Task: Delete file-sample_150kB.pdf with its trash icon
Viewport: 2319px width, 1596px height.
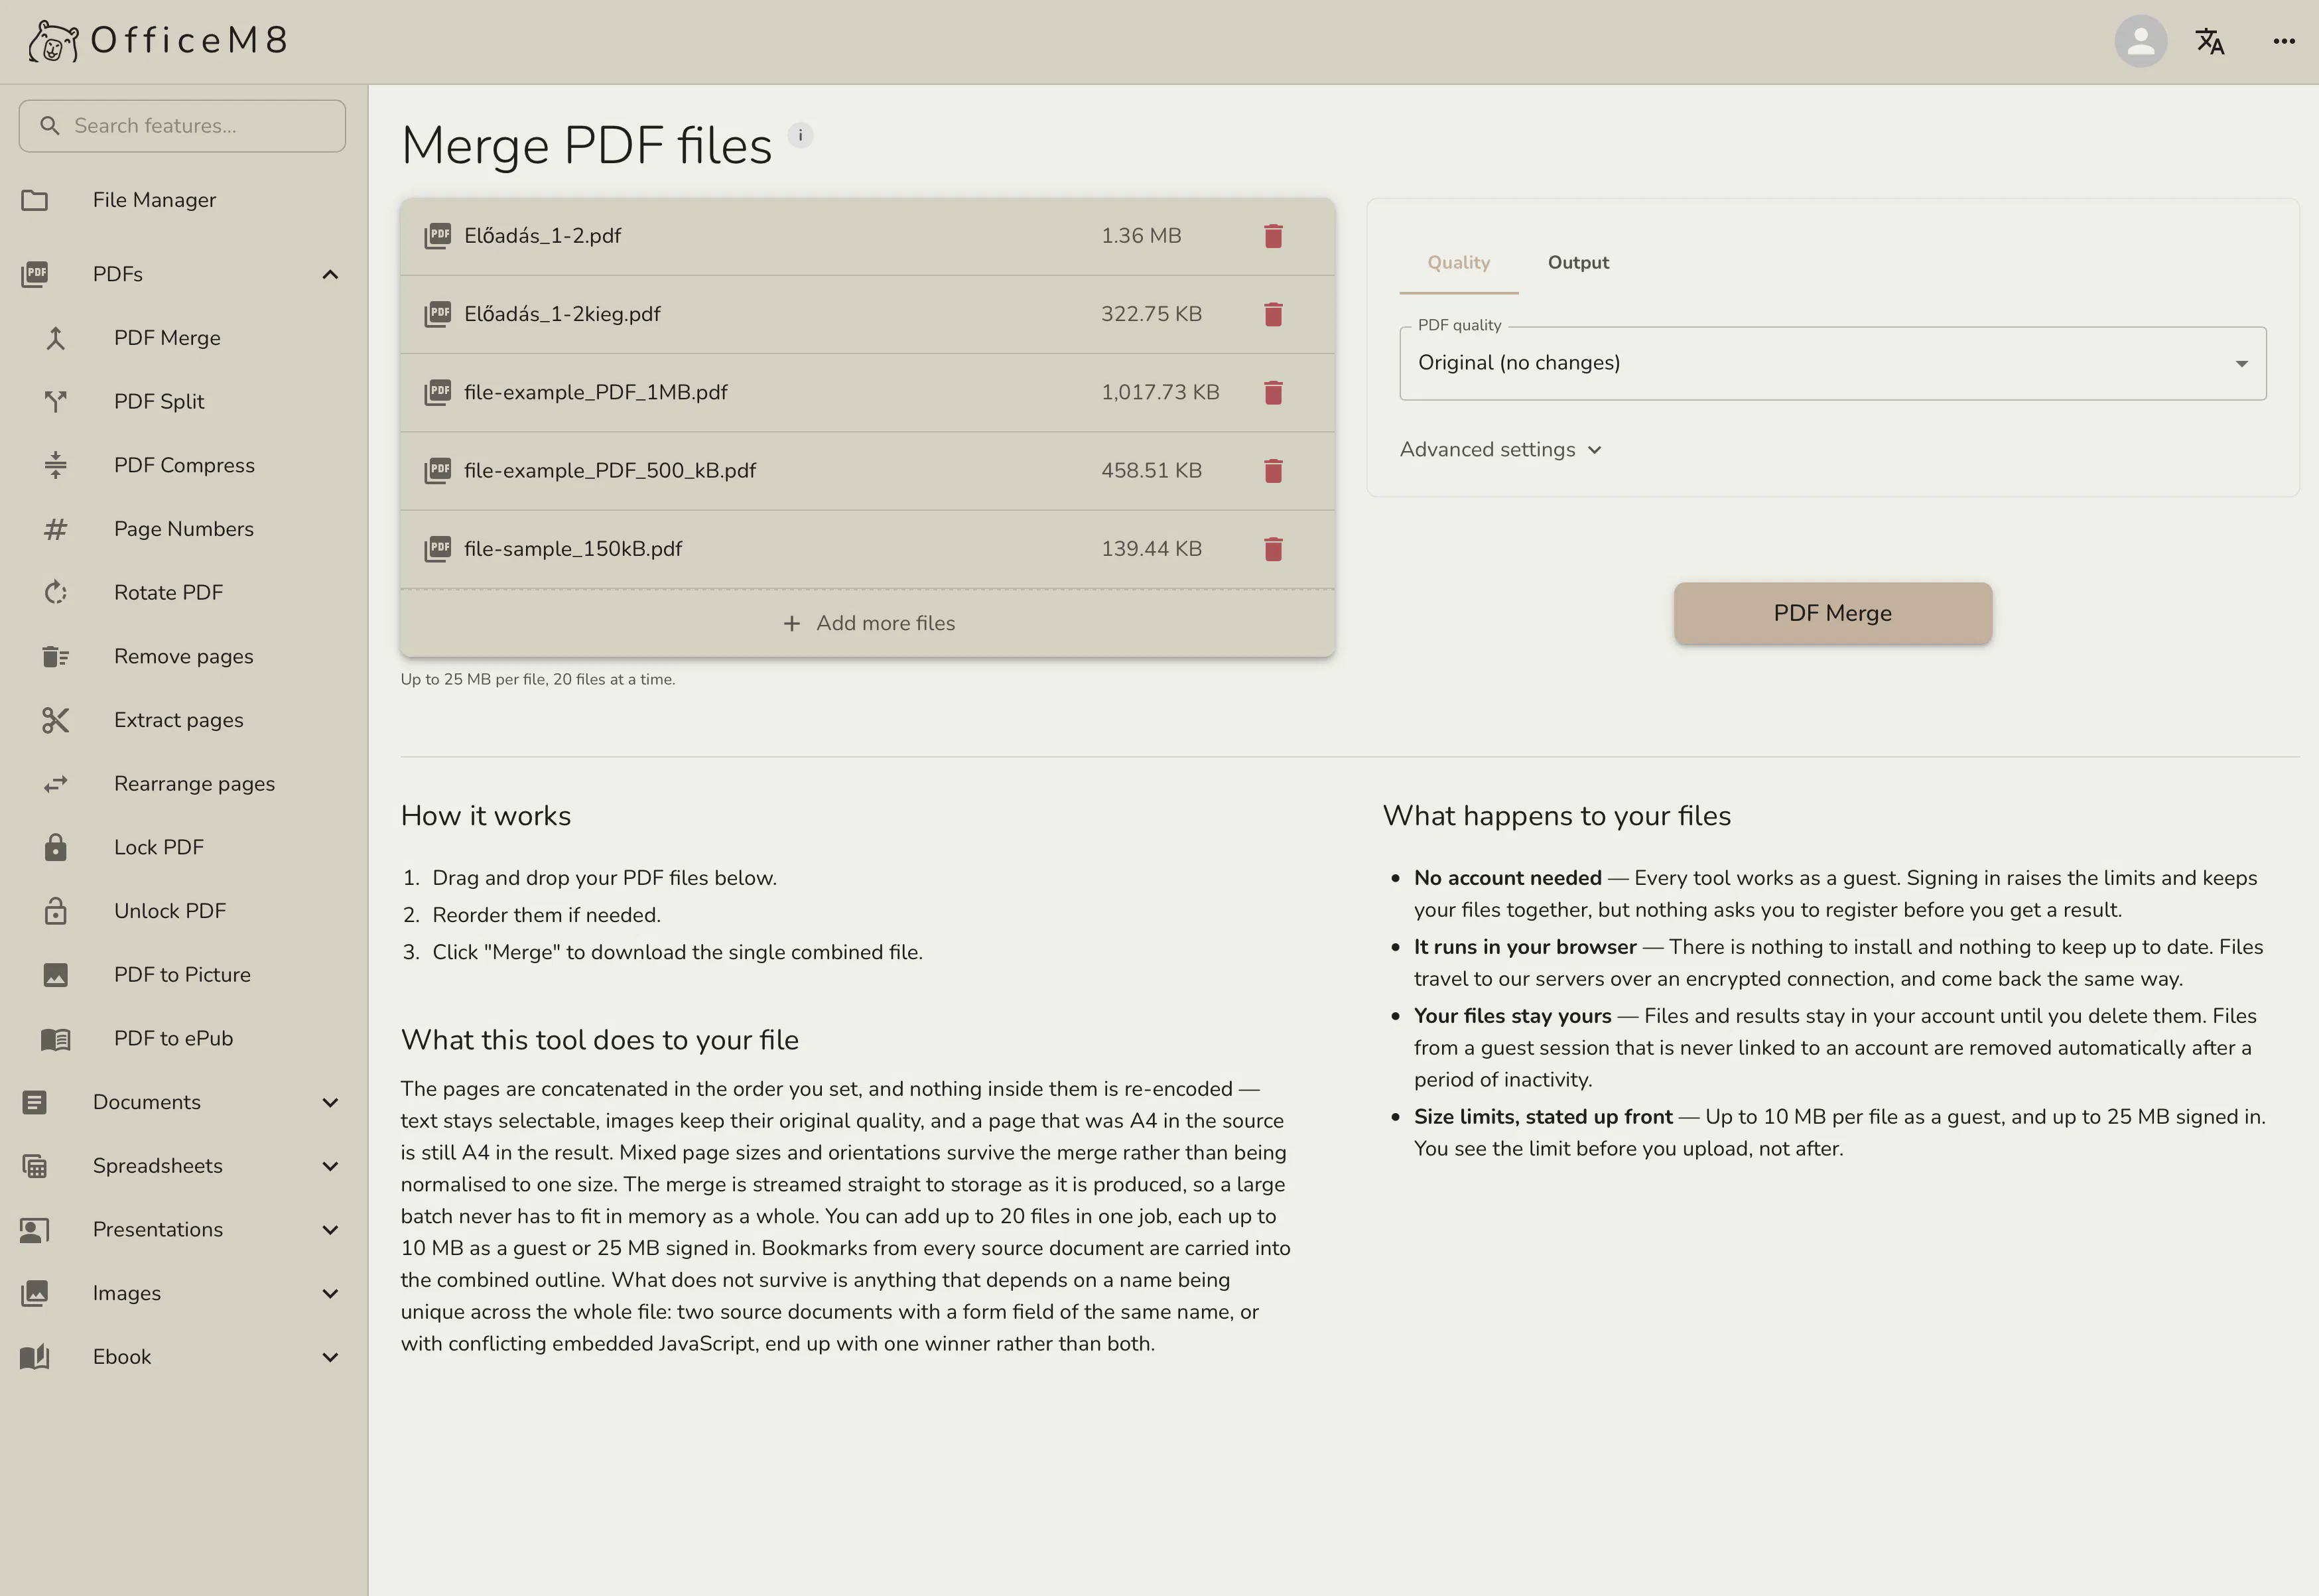Action: 1273,549
